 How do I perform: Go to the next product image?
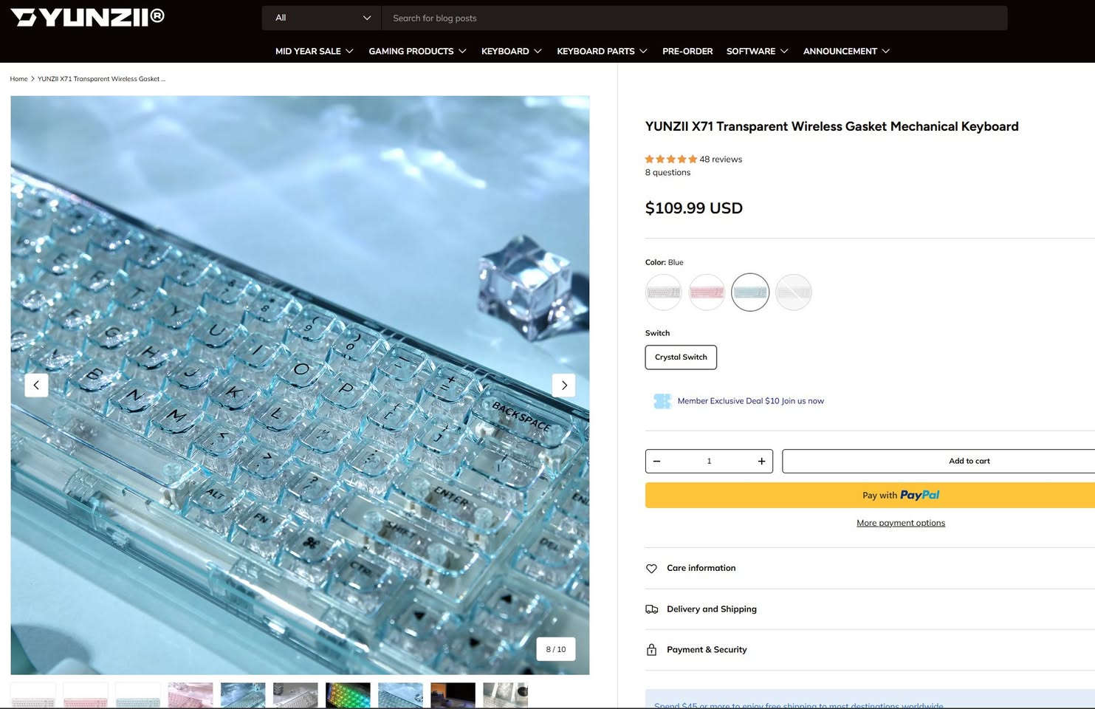pos(563,386)
